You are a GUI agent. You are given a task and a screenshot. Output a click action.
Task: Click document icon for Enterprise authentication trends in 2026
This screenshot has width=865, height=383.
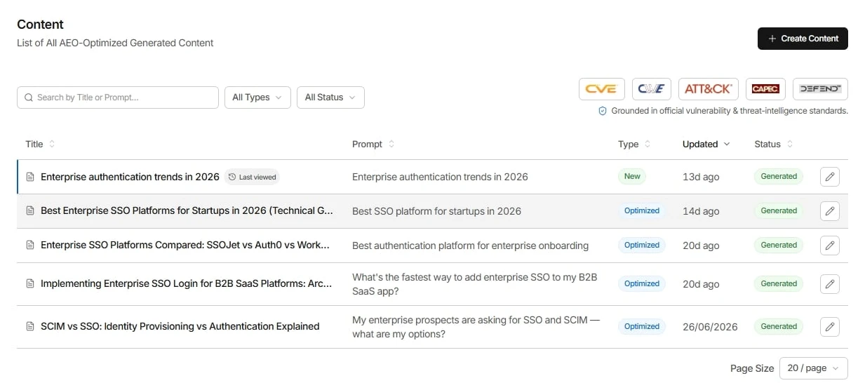[x=30, y=177]
